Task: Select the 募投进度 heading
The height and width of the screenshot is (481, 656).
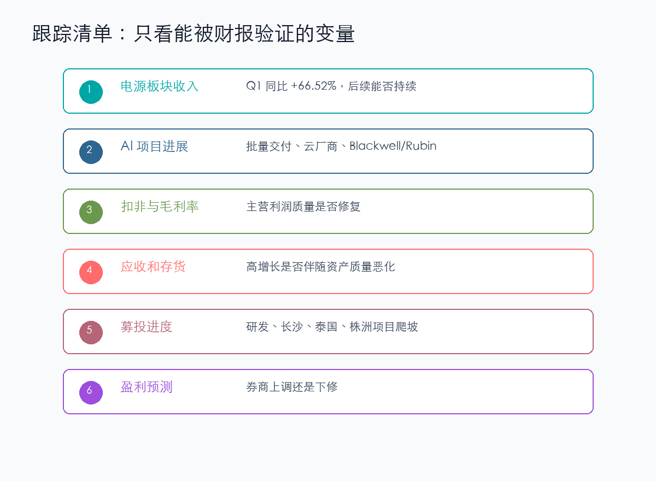Action: pos(147,327)
